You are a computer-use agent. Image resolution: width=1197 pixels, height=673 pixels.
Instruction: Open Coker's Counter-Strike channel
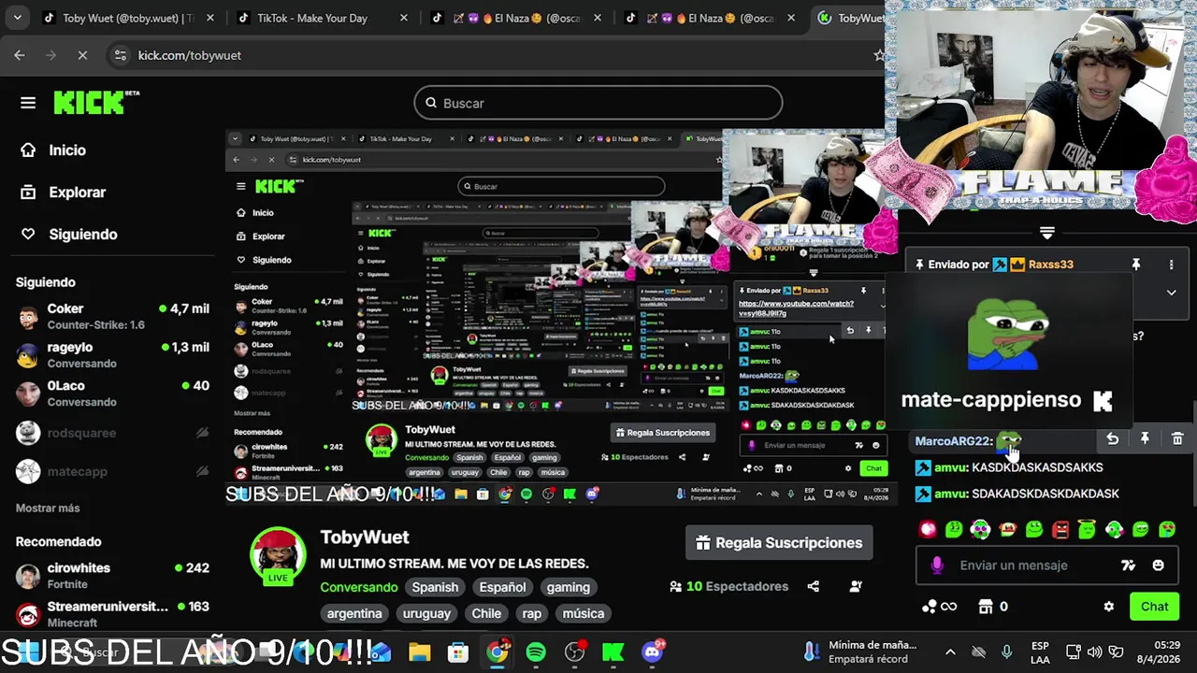coord(112,316)
